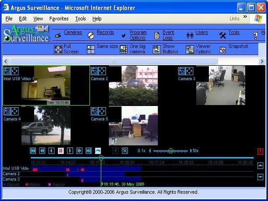Viewport: 268px width, 201px height.
Task: Open the browser Tools menu
Action: 81,19
